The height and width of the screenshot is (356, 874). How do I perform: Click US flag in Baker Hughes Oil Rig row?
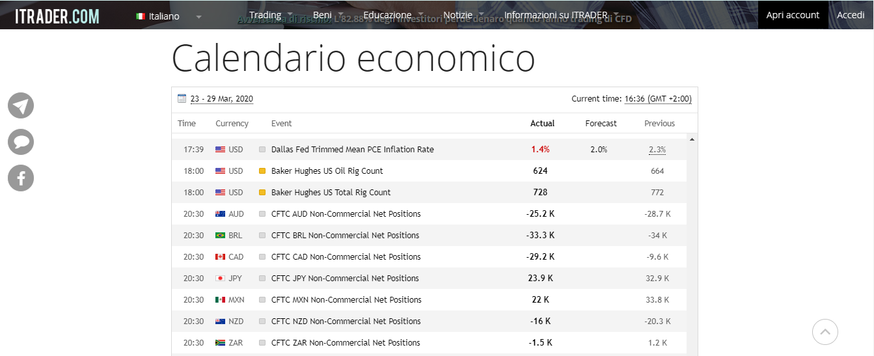pos(220,171)
